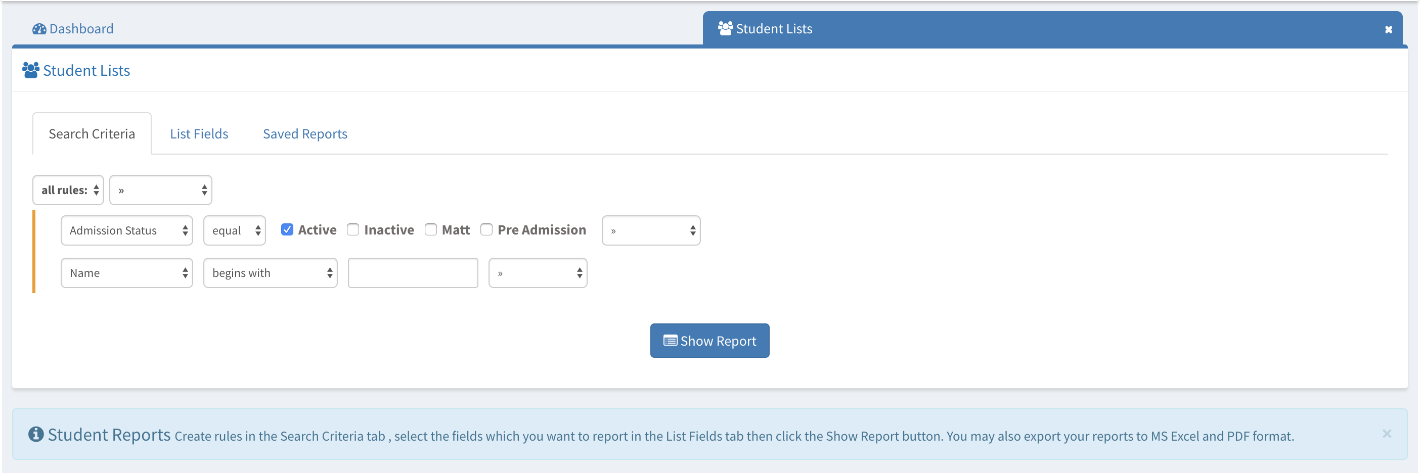Check the Inactive admission status checkbox

tap(353, 229)
